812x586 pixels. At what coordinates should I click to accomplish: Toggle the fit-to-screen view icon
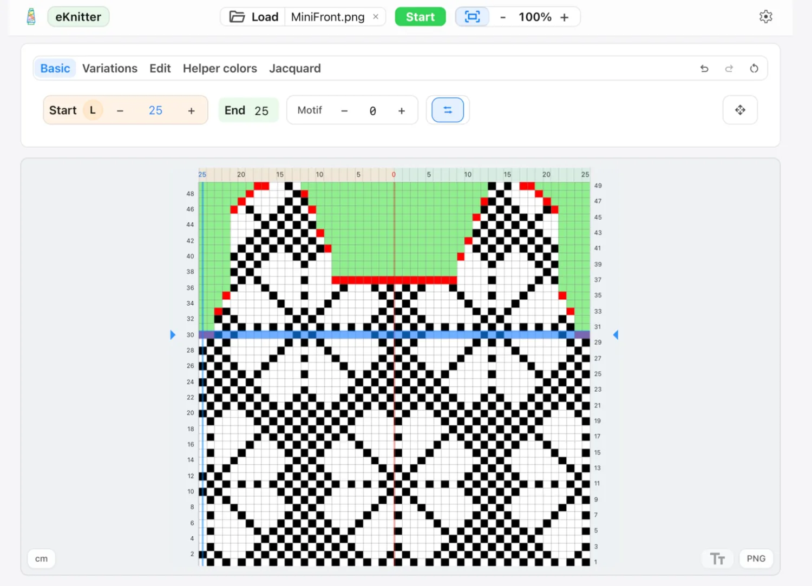472,17
